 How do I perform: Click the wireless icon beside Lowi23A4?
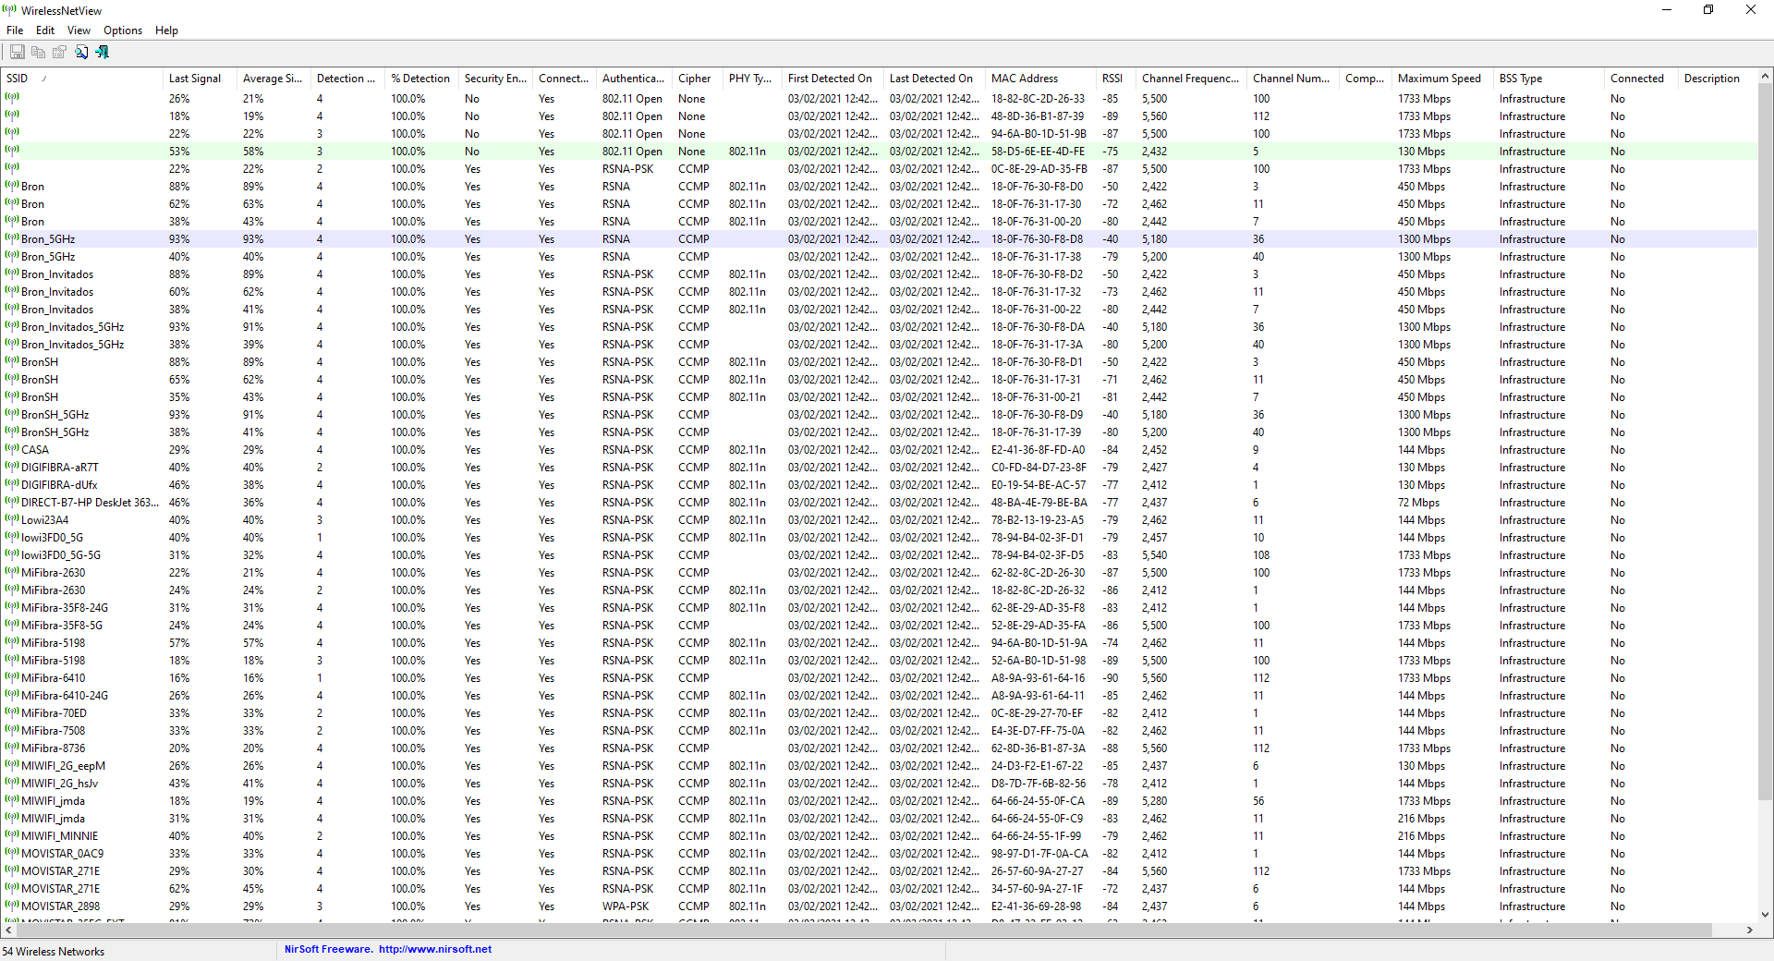[x=12, y=520]
